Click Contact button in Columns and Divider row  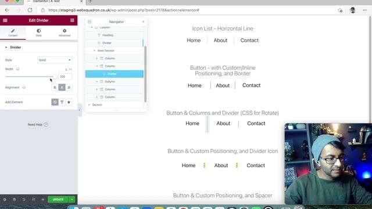tap(256, 124)
